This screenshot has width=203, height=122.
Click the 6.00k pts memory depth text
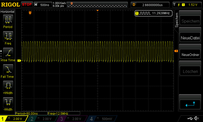(x=58, y=6)
